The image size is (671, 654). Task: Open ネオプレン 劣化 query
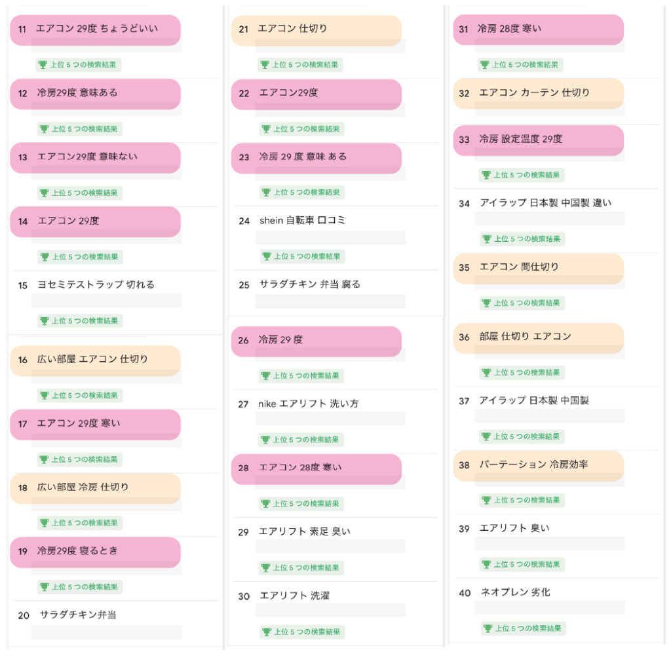(515, 592)
